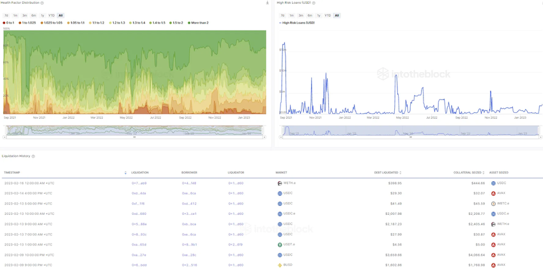Sort table by Timestamp column arrow
This screenshot has width=543, height=271.
click(x=125, y=173)
